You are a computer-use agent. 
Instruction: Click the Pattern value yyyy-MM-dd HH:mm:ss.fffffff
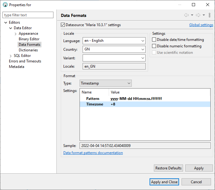[136, 99]
